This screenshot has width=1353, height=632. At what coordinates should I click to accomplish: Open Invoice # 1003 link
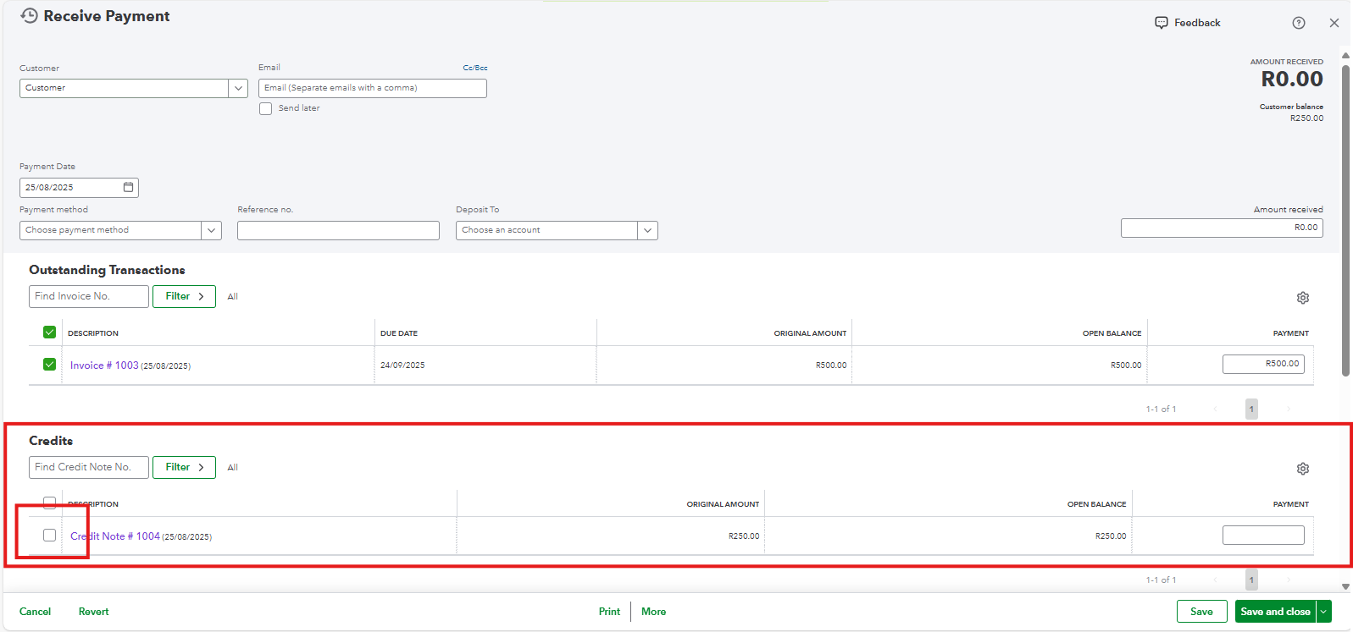pos(104,365)
